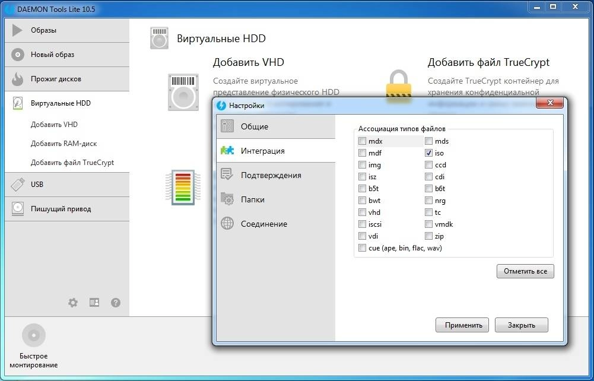
Task: Click the Общие settings icon
Action: pyautogui.click(x=227, y=126)
